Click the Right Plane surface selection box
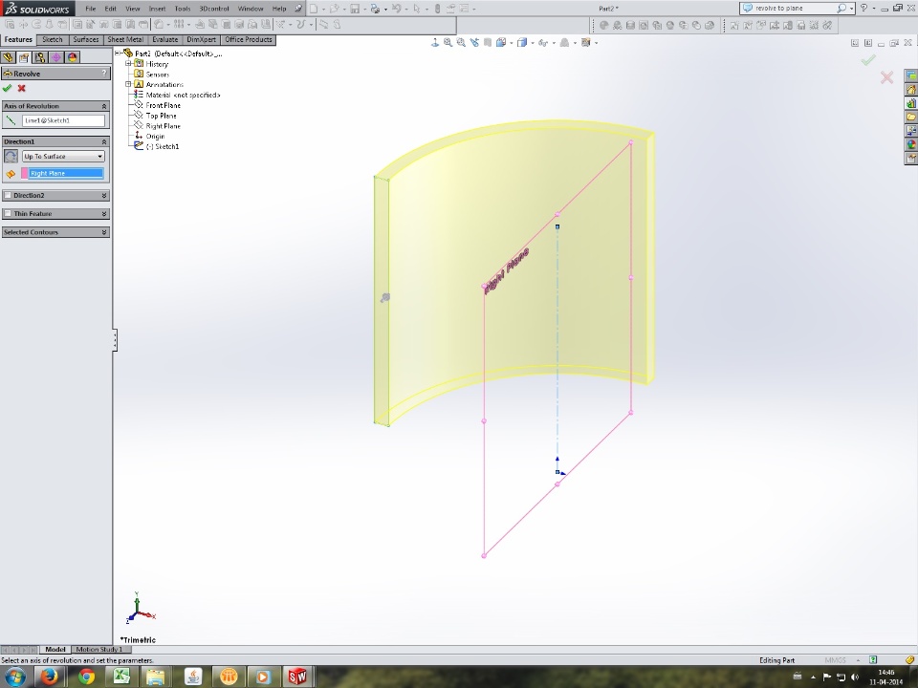This screenshot has height=688, width=918. coord(66,173)
